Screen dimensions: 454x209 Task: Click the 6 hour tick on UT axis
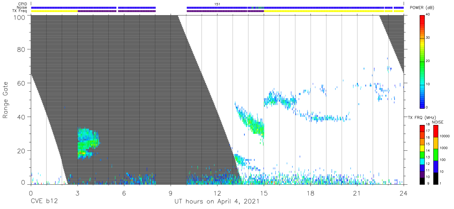click(x=124, y=193)
